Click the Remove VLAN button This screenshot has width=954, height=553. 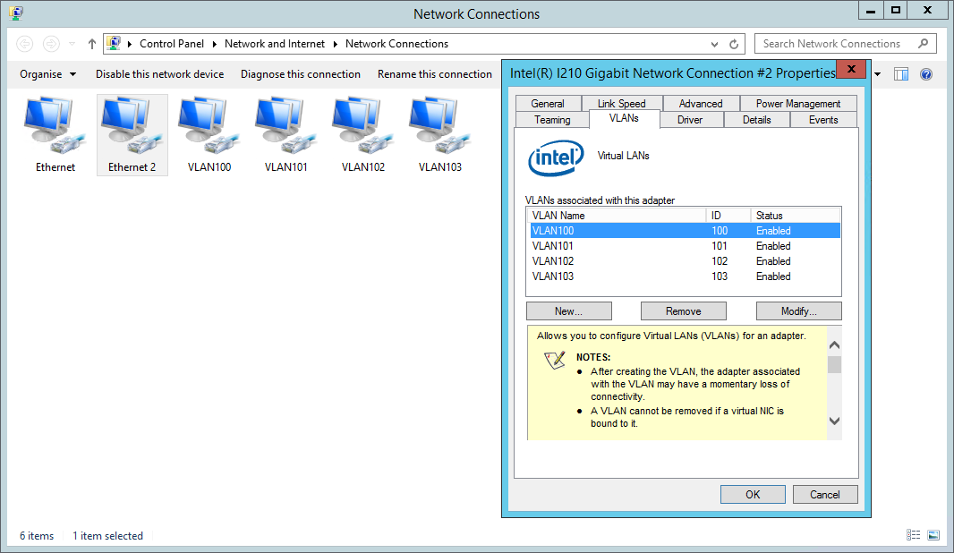(683, 311)
